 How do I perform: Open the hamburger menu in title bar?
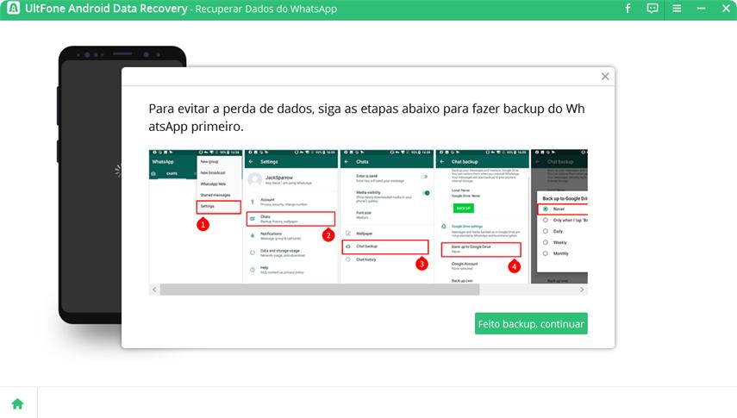677,9
